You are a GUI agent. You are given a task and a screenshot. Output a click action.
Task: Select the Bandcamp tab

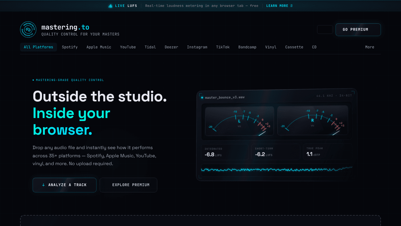click(247, 47)
